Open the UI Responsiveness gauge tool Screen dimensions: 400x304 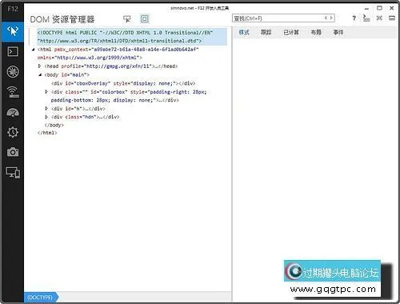click(x=13, y=113)
